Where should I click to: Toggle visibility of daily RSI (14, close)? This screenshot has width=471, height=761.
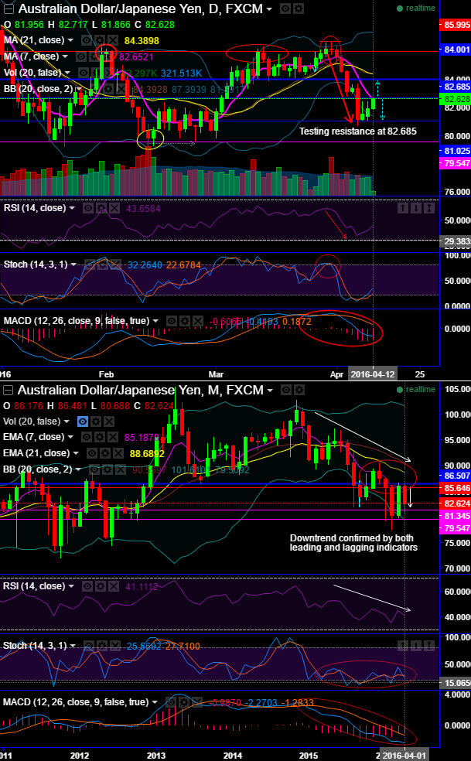(x=88, y=208)
